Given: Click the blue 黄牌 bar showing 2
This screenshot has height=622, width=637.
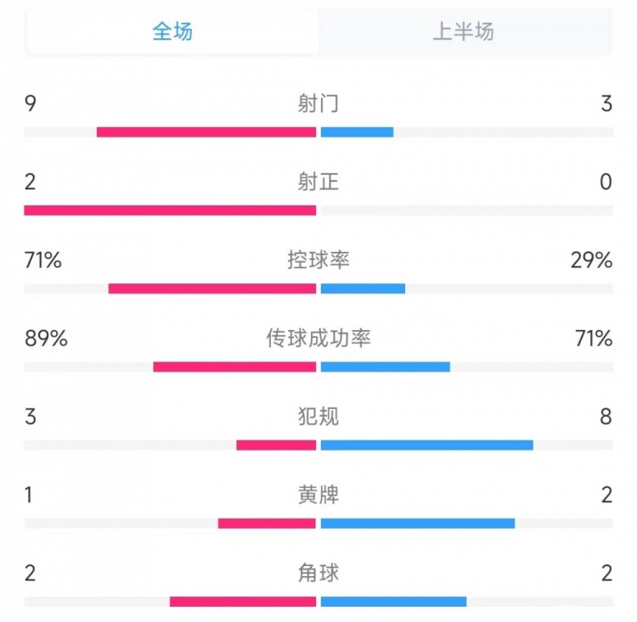Looking at the screenshot, I should point(418,524).
